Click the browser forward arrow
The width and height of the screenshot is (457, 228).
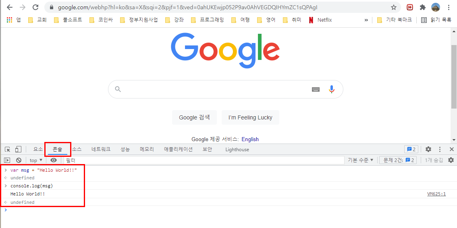(23, 7)
